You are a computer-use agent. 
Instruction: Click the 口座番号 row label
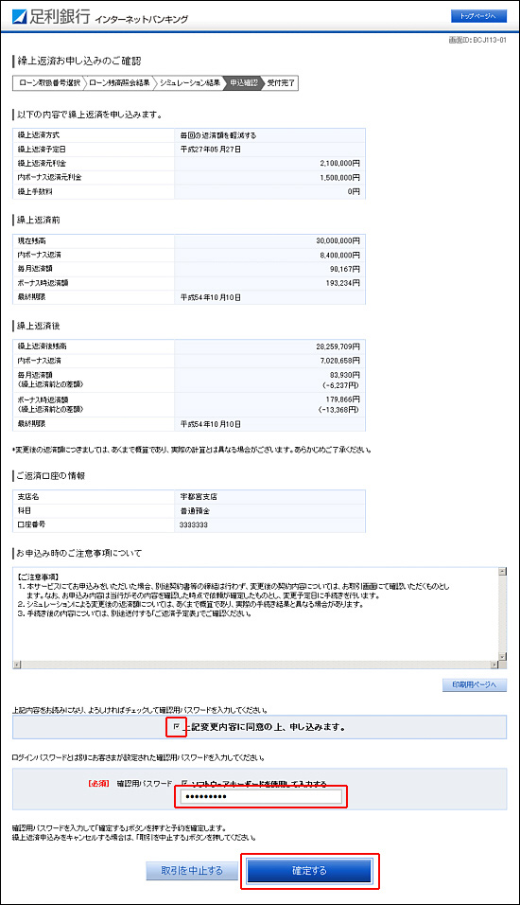coord(31,525)
